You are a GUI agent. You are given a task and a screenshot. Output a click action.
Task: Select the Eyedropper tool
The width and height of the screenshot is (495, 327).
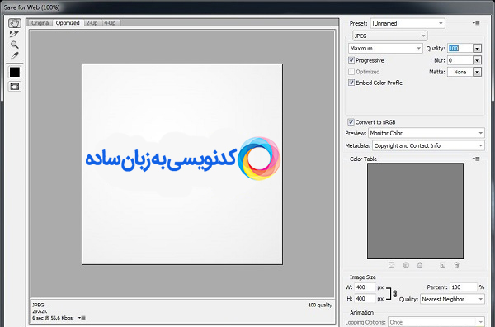click(x=15, y=56)
